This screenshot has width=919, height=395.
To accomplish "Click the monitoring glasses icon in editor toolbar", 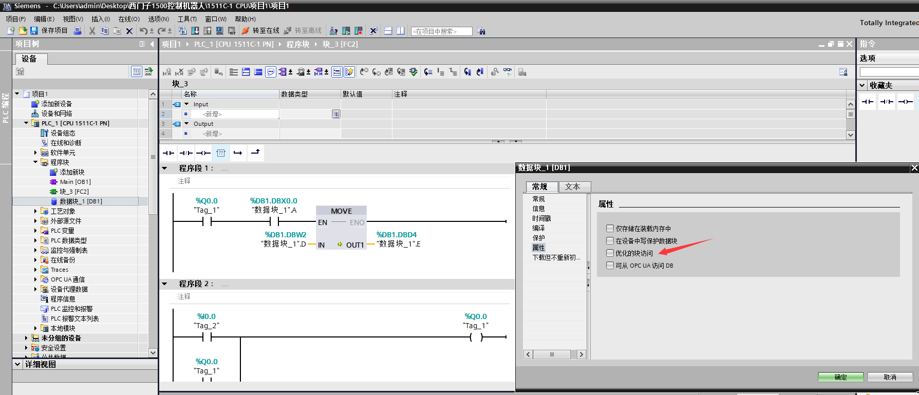I will click(x=508, y=72).
